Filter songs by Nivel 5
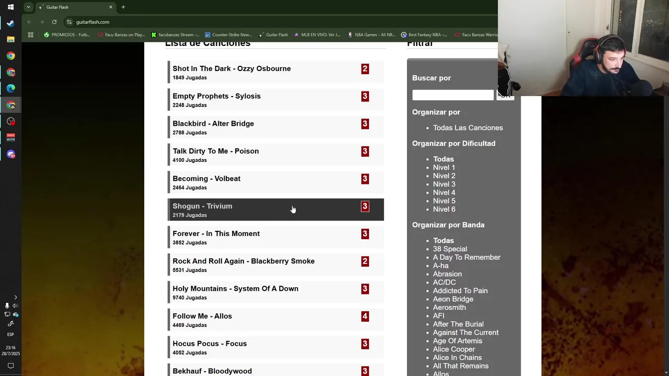 444,201
